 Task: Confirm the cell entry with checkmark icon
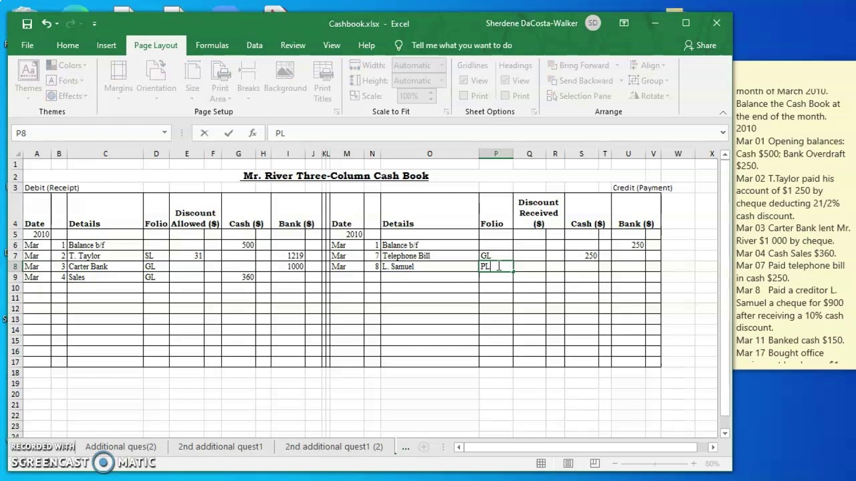point(229,133)
